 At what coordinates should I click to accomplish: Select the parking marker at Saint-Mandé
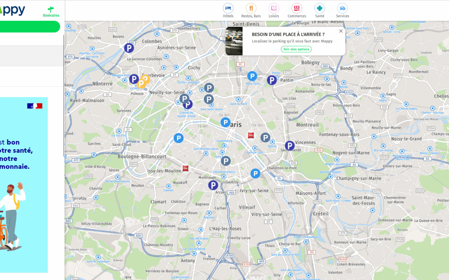289,146
